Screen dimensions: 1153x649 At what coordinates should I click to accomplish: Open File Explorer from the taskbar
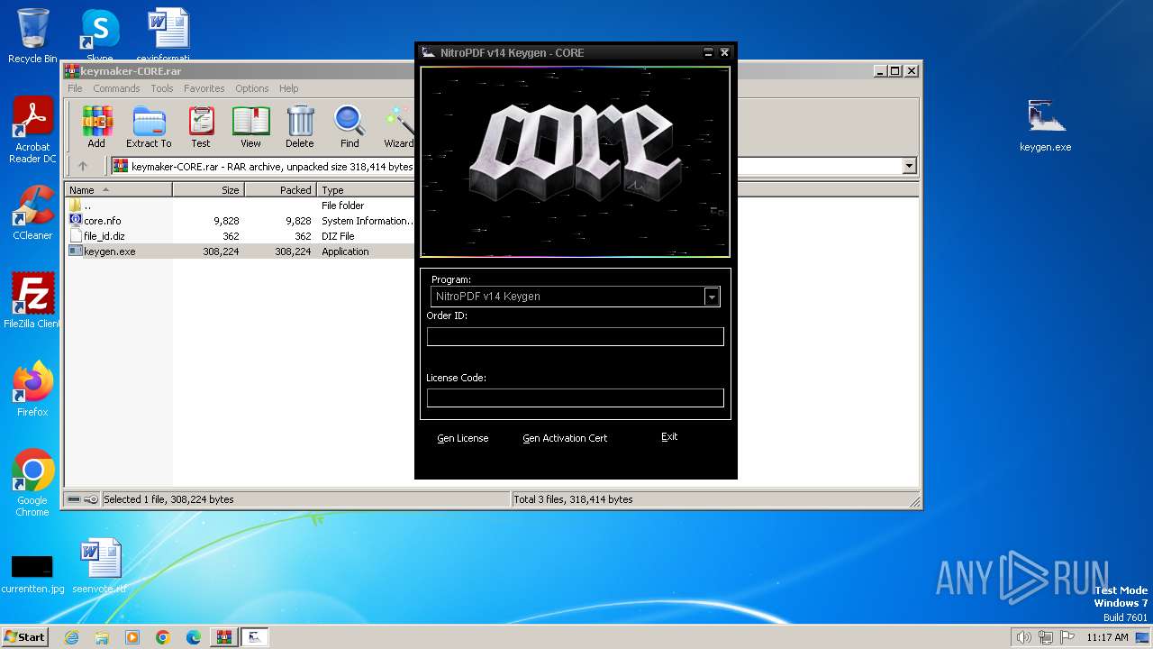[x=102, y=637]
